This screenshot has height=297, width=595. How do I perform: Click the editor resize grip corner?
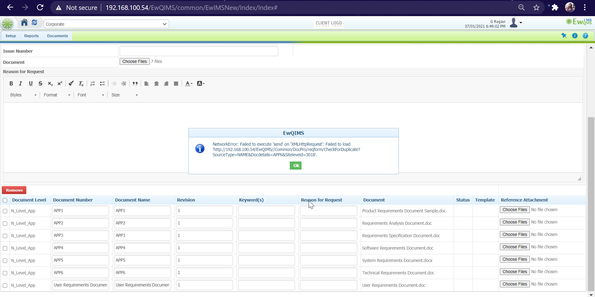[579, 179]
